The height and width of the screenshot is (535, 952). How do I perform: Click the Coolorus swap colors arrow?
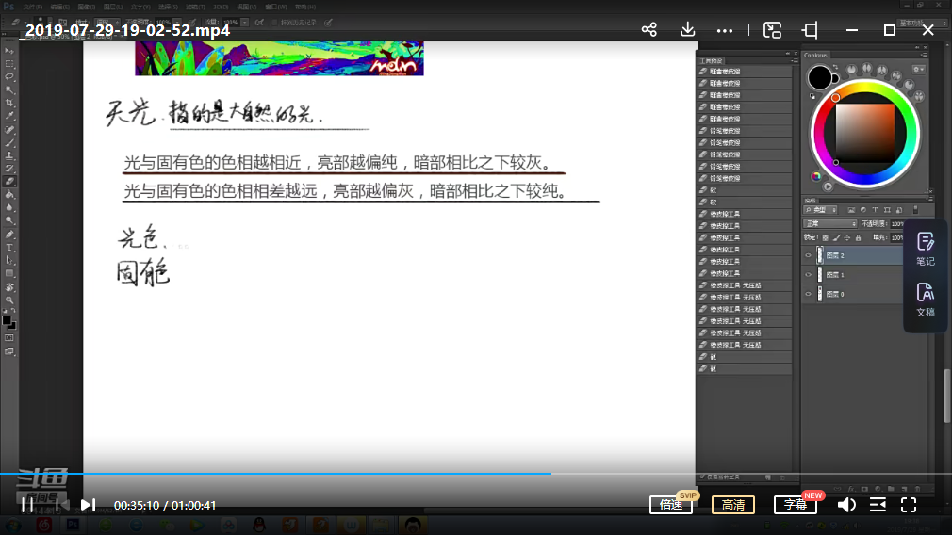click(x=835, y=67)
